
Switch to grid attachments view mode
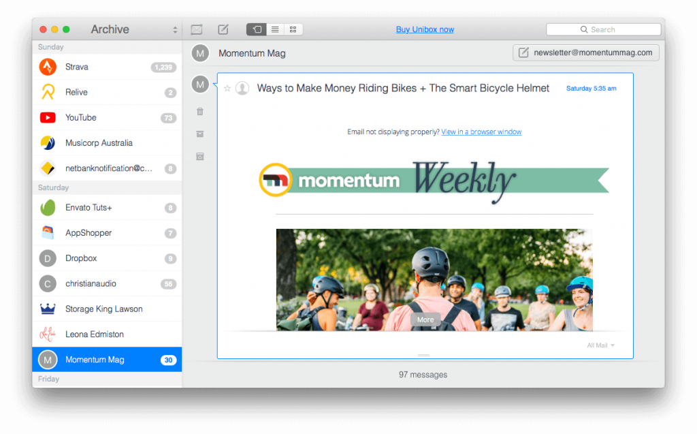[293, 29]
